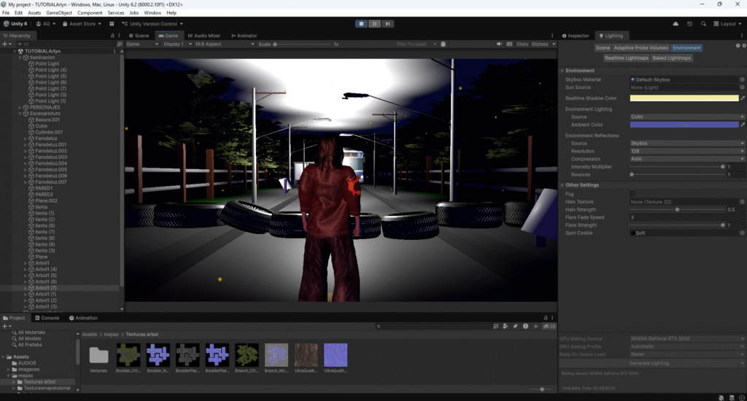Click the Skybox Material object picker icon
Screen dimensions: 747x401
742,79
